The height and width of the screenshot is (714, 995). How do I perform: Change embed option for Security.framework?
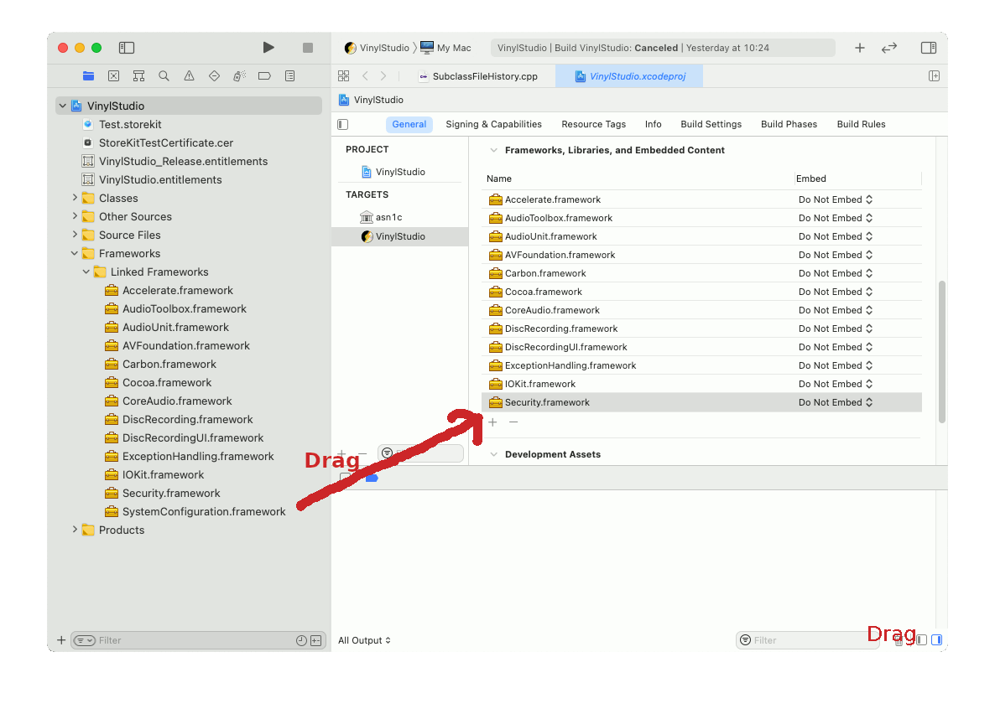coord(835,402)
